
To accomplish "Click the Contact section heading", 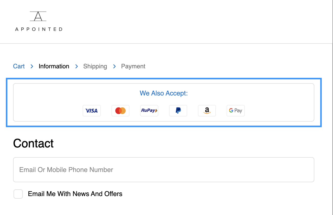I will [x=34, y=143].
